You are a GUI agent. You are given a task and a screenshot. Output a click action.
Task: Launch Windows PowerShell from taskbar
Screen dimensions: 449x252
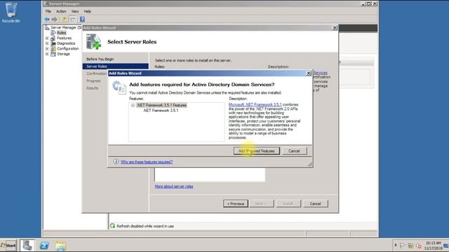tap(44, 246)
